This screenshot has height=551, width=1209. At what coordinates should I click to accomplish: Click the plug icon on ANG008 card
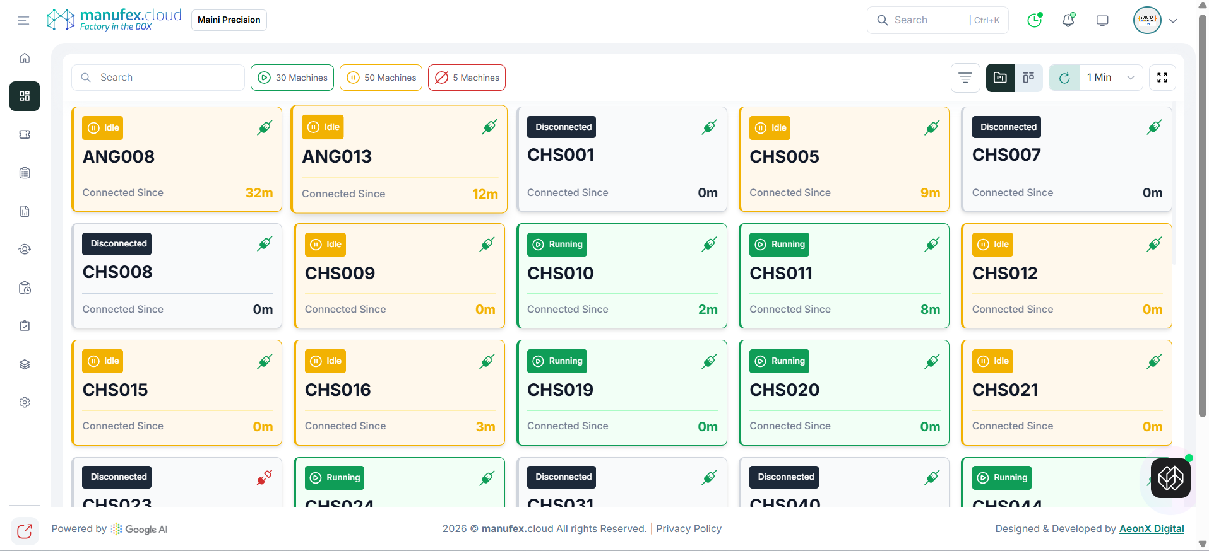click(265, 127)
